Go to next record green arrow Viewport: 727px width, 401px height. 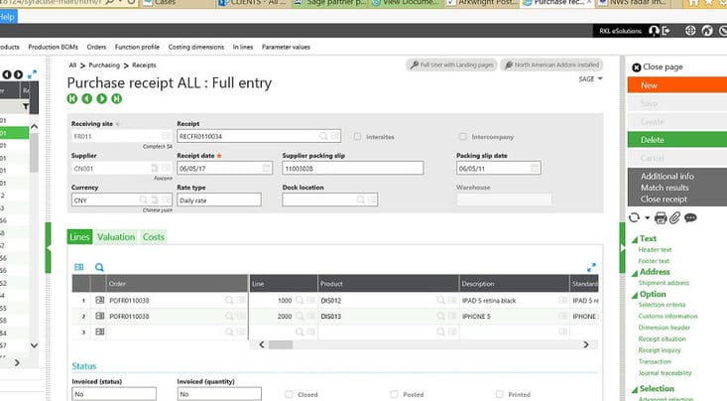pyautogui.click(x=101, y=98)
